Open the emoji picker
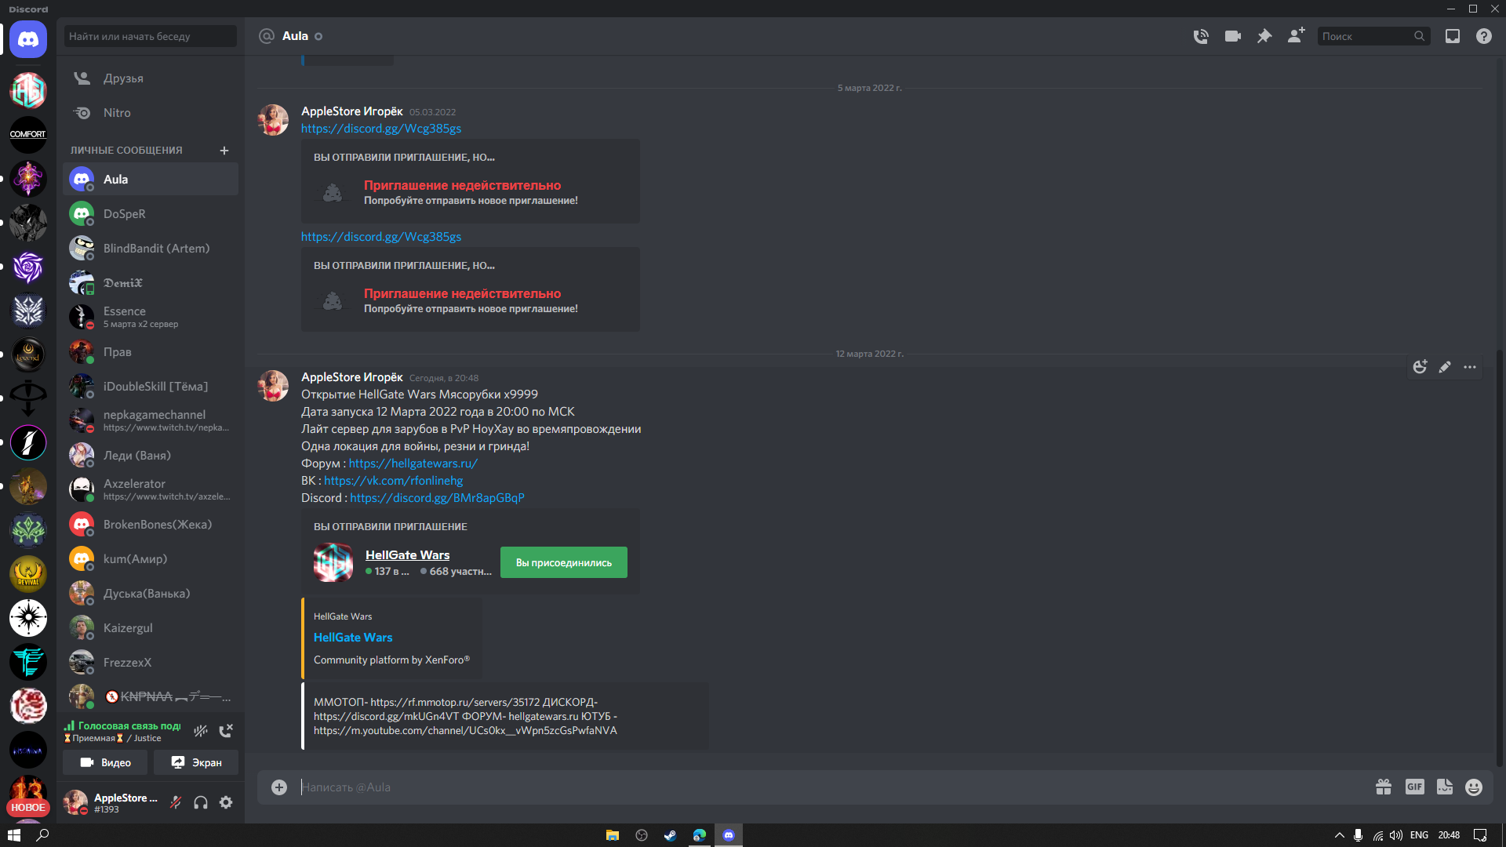The image size is (1506, 847). pos(1474,787)
